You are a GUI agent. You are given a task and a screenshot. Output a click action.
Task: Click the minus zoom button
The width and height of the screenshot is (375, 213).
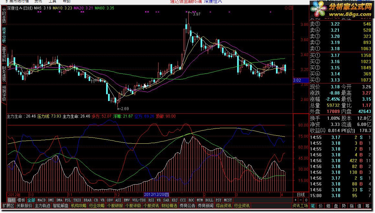pos(301,200)
